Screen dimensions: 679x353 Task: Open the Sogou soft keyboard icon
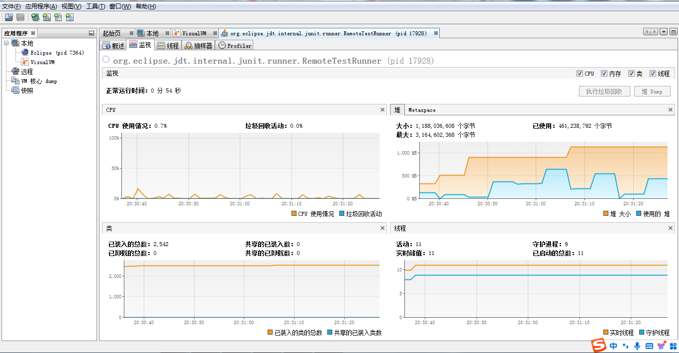pyautogui.click(x=649, y=346)
